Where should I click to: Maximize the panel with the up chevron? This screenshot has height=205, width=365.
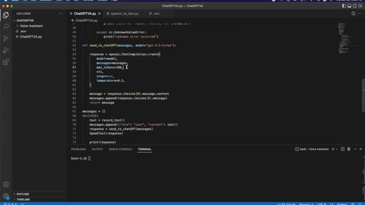point(355,149)
